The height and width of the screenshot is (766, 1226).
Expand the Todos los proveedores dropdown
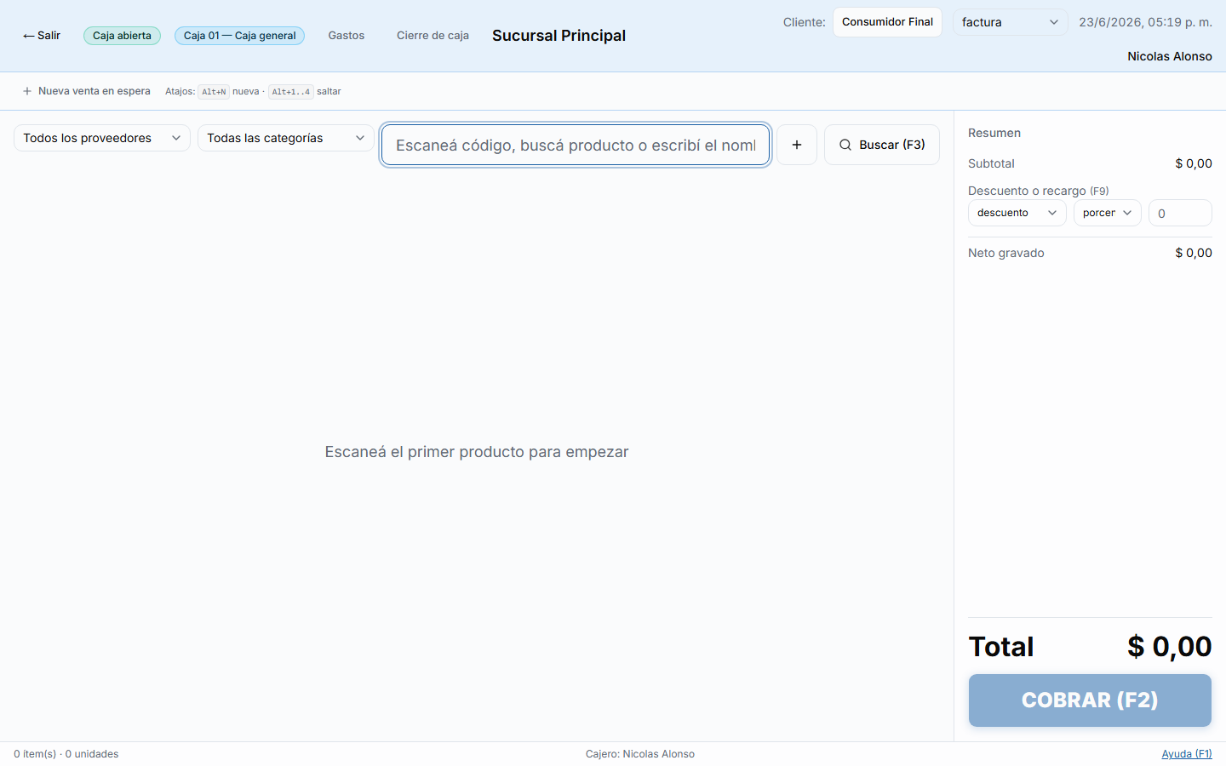(x=102, y=138)
